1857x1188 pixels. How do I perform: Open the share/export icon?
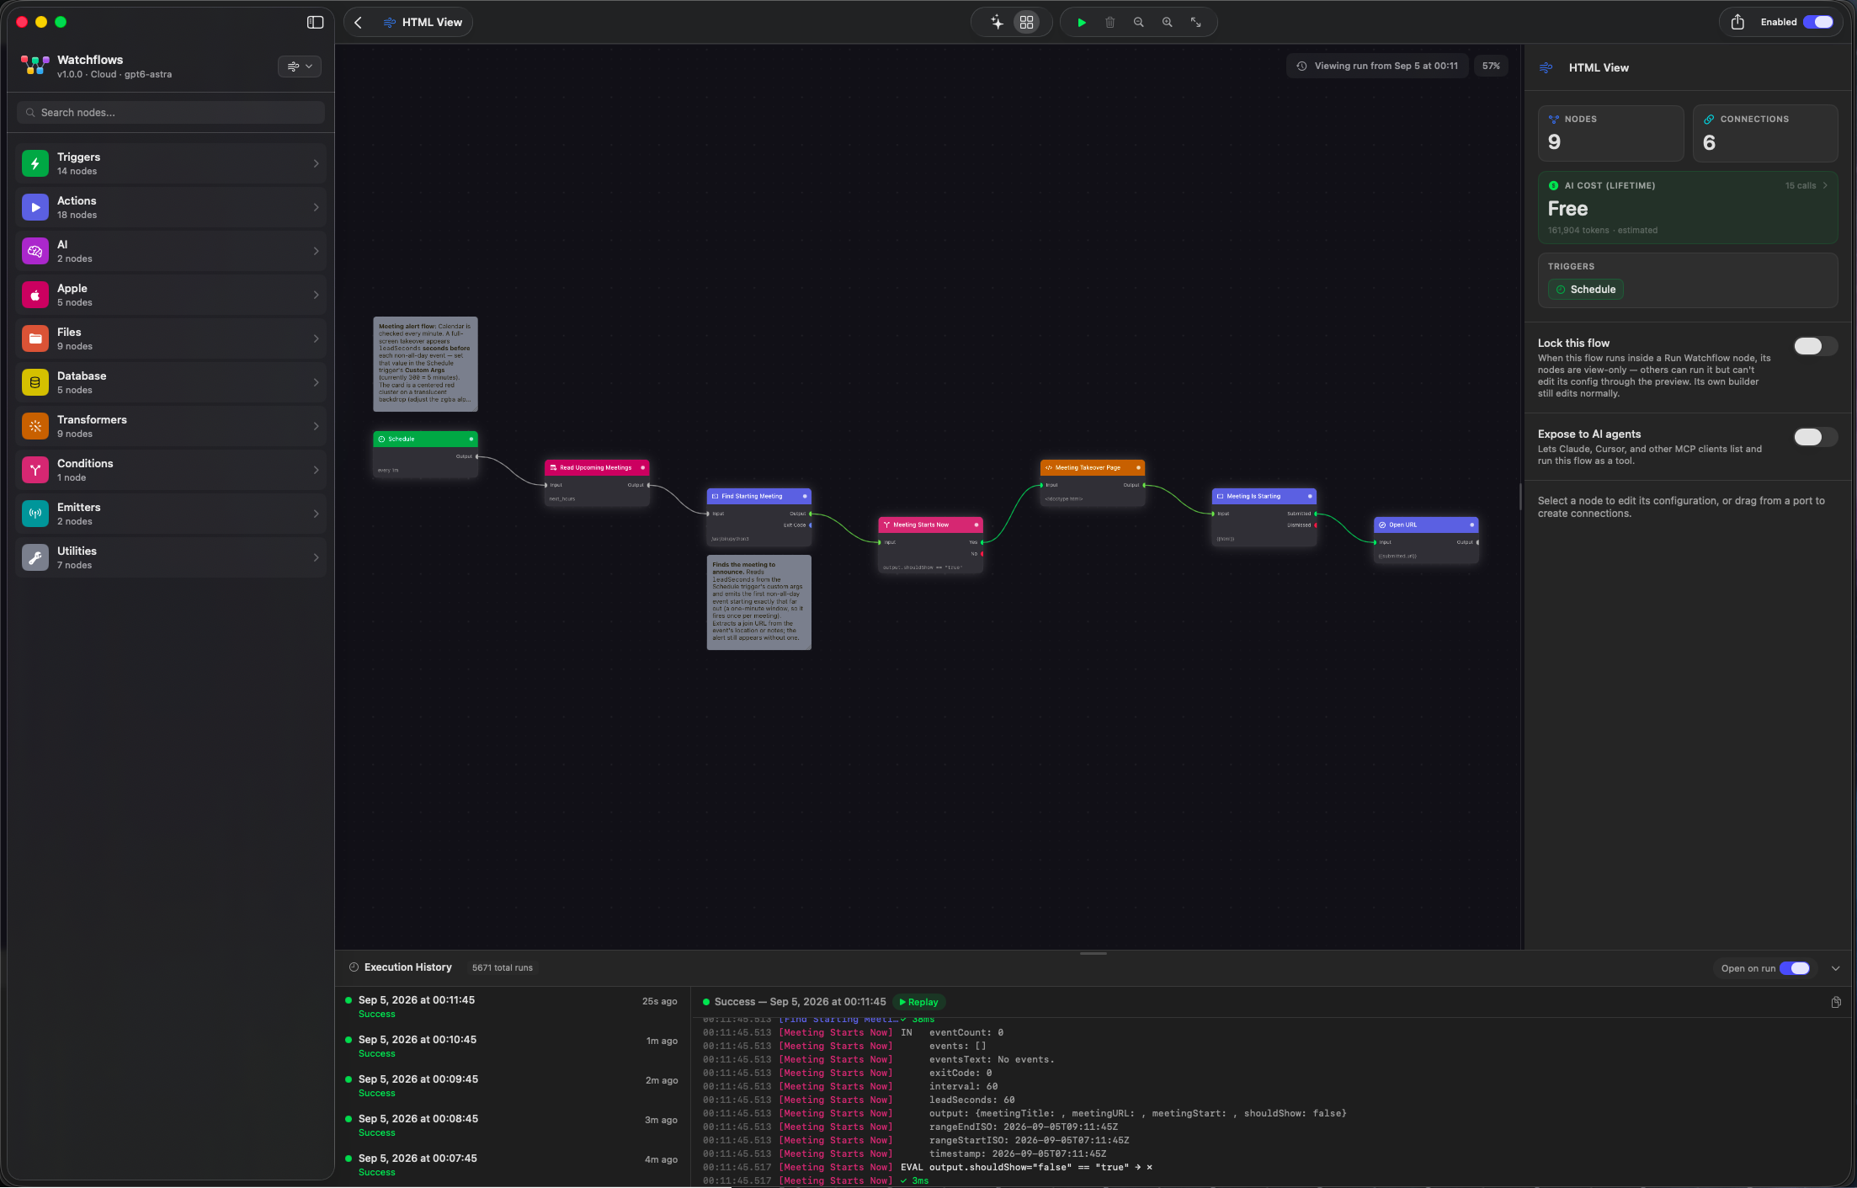1737,23
